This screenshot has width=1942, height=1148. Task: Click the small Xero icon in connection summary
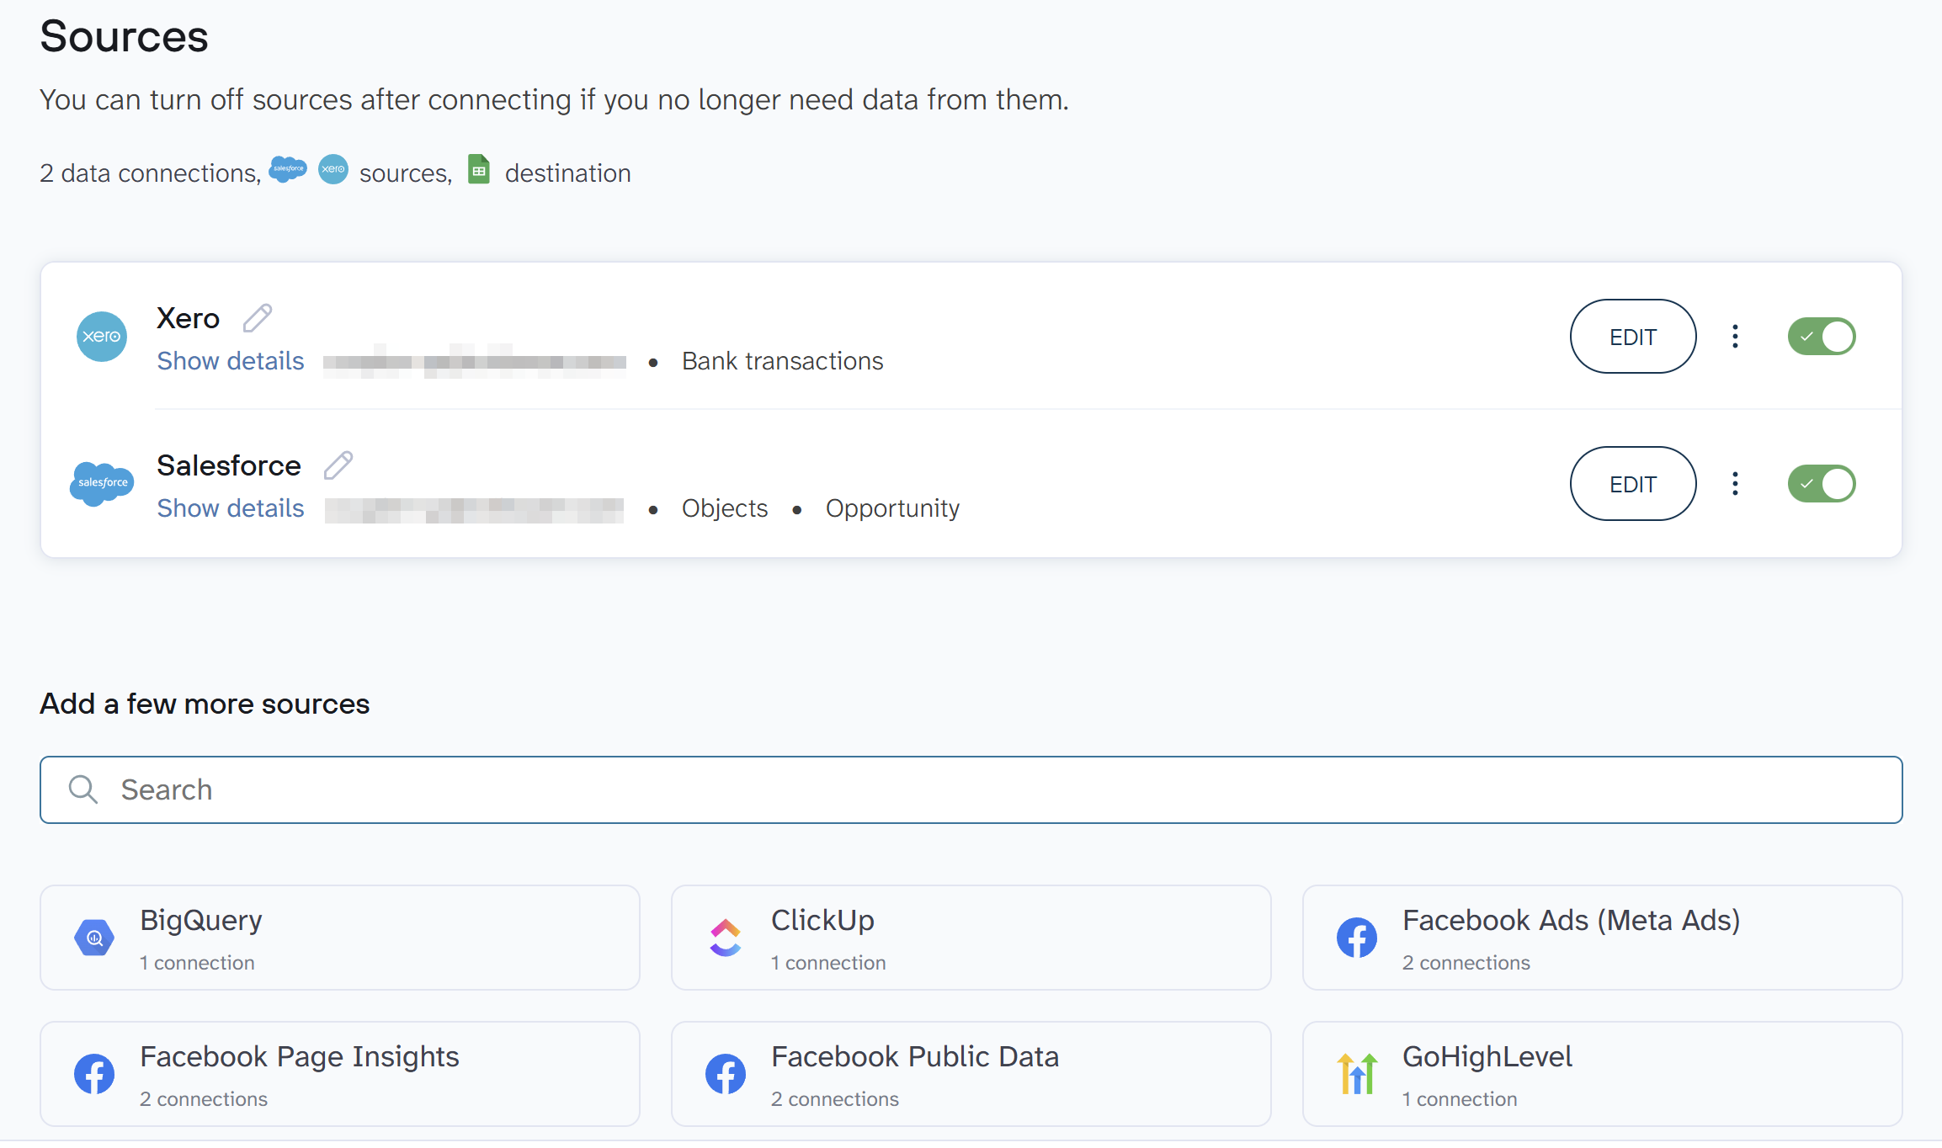(x=333, y=169)
